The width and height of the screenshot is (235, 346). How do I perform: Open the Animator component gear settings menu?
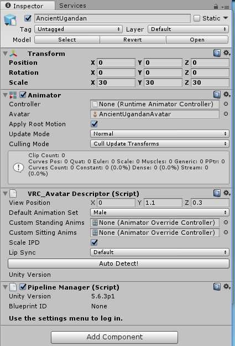coord(227,95)
